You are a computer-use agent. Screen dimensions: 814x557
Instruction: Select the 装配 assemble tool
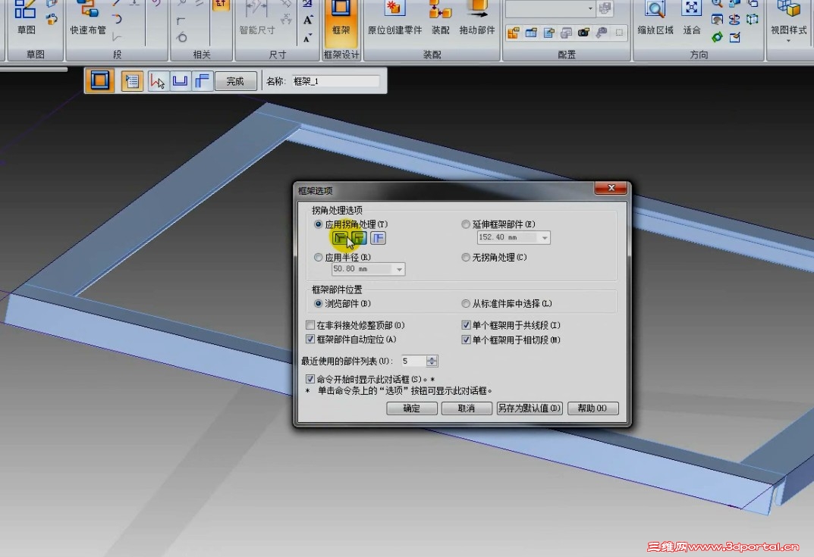click(440, 19)
